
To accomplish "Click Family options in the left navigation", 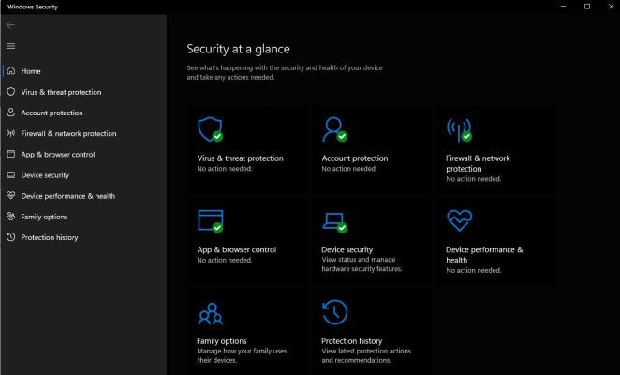I will coord(44,217).
